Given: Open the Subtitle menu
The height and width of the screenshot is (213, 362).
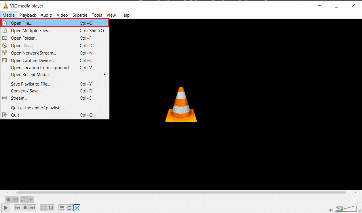Looking at the screenshot, I should [80, 15].
